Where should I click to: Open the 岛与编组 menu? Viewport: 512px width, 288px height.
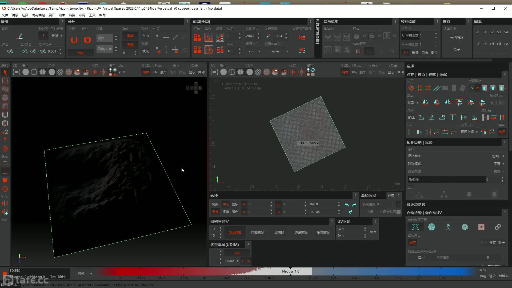click(38, 15)
